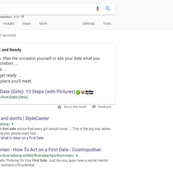Click the 'woman's LTR potential.' description line
Image resolution: width=173 pixels, height=170 pixels.
pyautogui.click(x=18, y=165)
